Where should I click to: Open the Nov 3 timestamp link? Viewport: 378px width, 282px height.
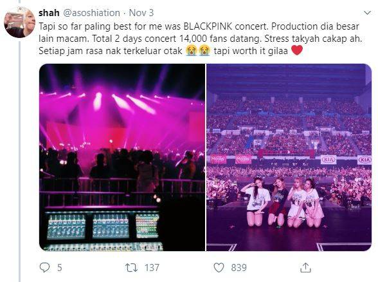(141, 13)
